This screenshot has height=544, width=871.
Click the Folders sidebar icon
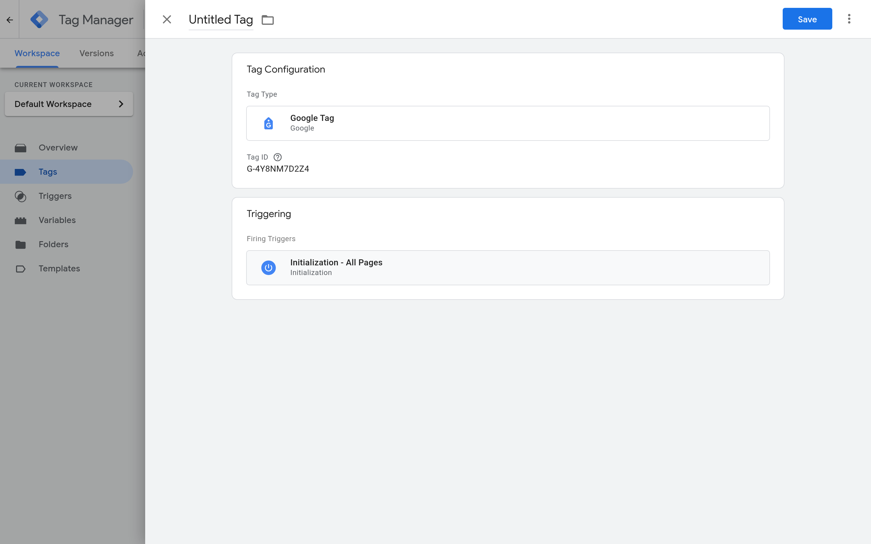pos(21,245)
